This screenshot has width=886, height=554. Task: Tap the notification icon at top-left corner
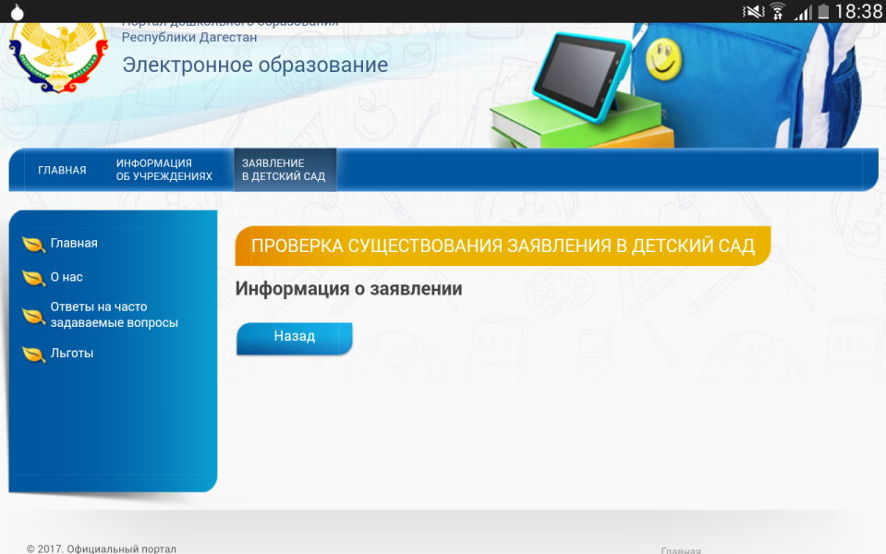(x=16, y=11)
